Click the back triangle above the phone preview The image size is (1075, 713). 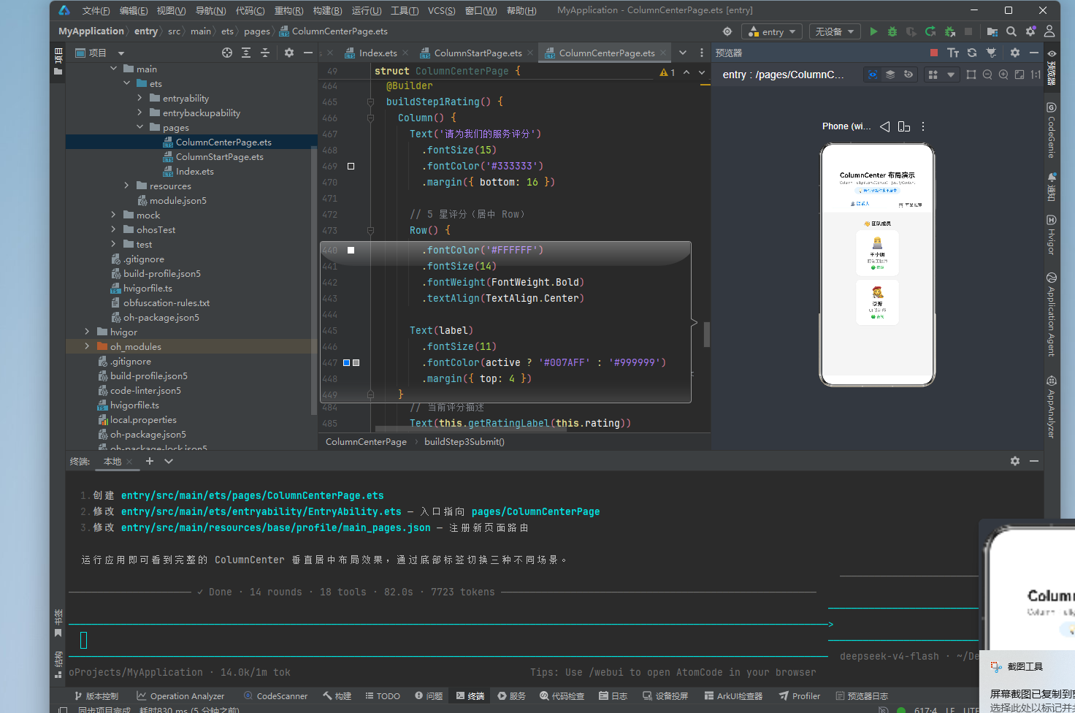[x=885, y=126]
